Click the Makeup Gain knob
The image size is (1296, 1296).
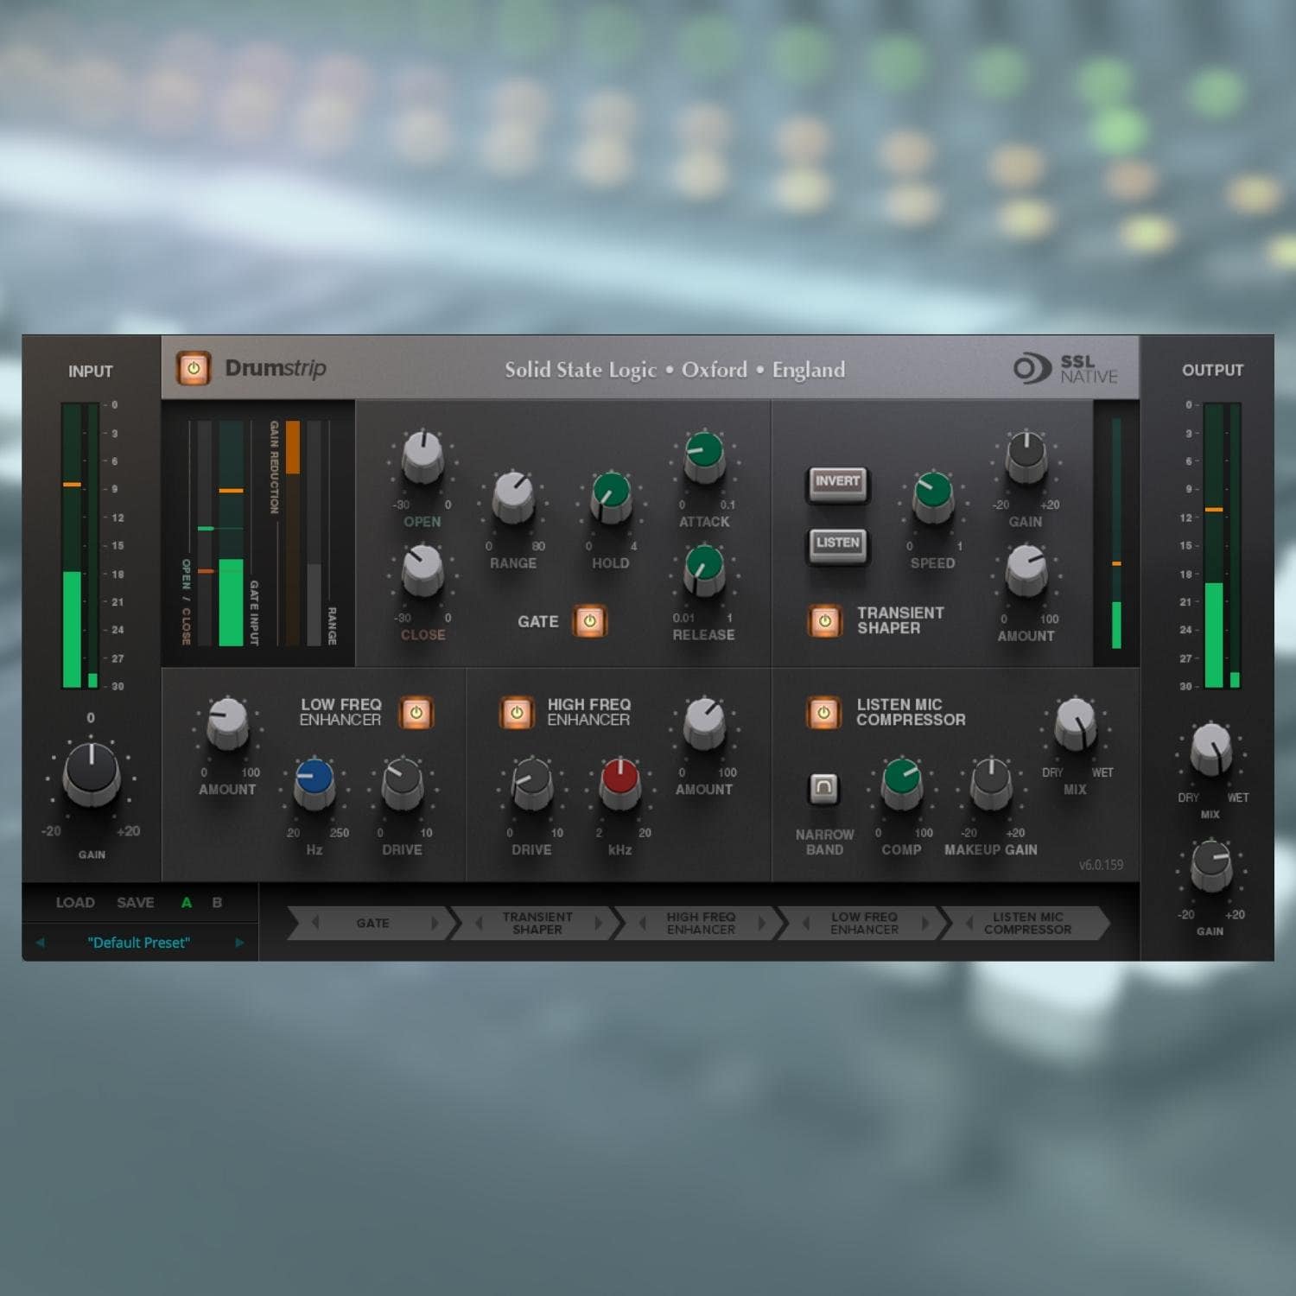pos(991,783)
